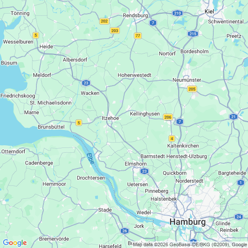Click the Hohenwestedt town label
Screen dimensions: 248x248
(x=134, y=75)
